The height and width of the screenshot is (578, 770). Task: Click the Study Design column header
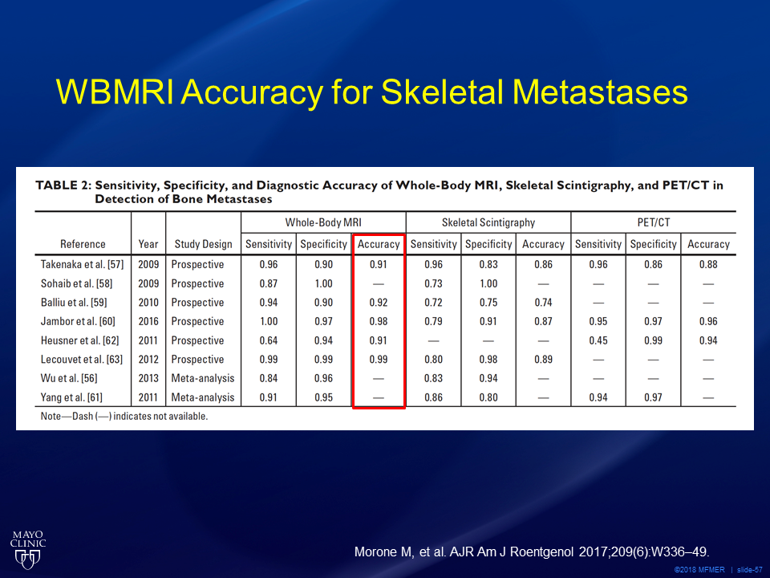(203, 244)
